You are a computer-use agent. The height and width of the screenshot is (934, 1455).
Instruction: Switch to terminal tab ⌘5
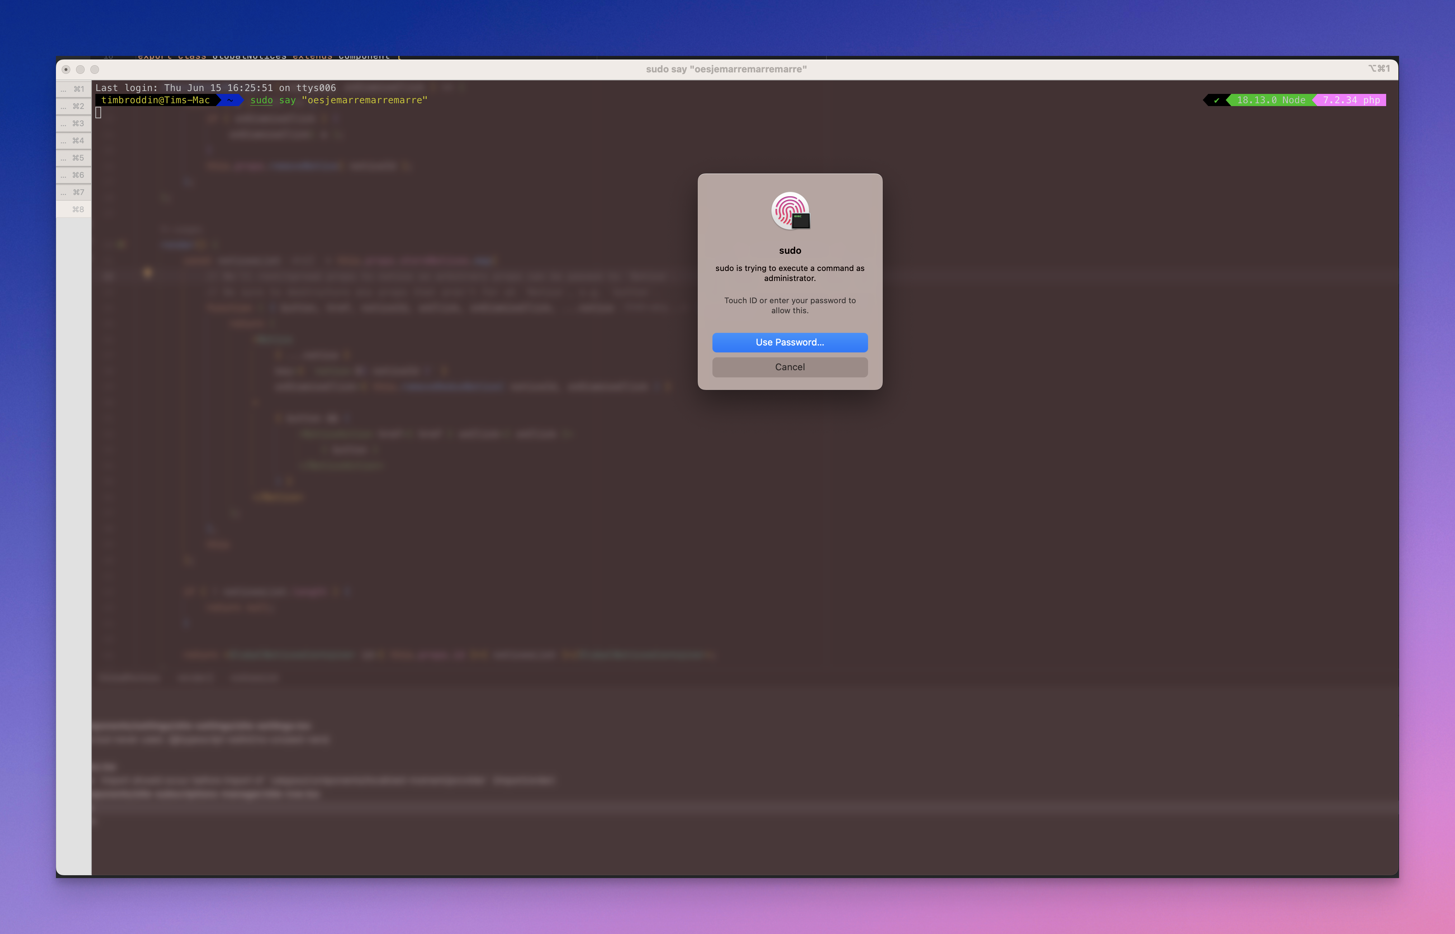pyautogui.click(x=74, y=158)
